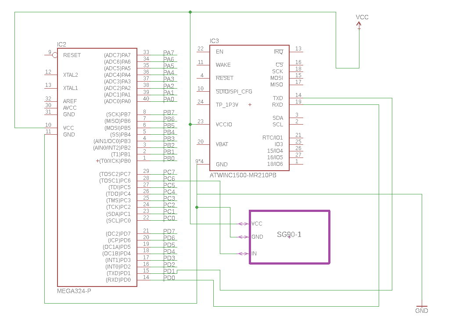Viewport: 452px width, 326px height.
Task: Select the junction dot on the GND wire near PC2
Action: 197,207
